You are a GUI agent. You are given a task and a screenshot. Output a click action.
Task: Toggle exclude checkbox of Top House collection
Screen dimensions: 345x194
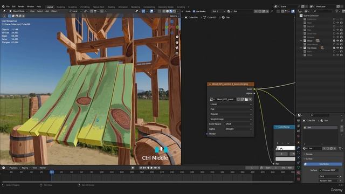pyautogui.click(x=334, y=48)
